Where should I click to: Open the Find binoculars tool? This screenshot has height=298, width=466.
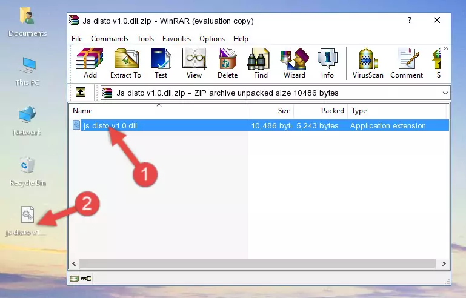point(261,63)
